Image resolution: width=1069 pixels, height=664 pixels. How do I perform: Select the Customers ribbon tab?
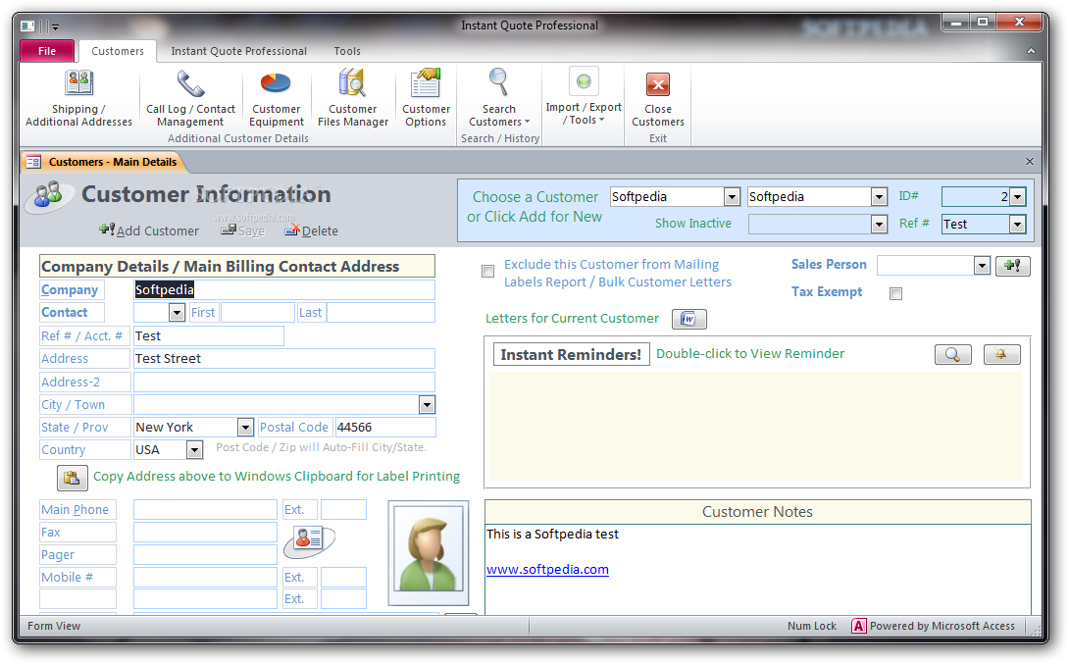coord(118,51)
